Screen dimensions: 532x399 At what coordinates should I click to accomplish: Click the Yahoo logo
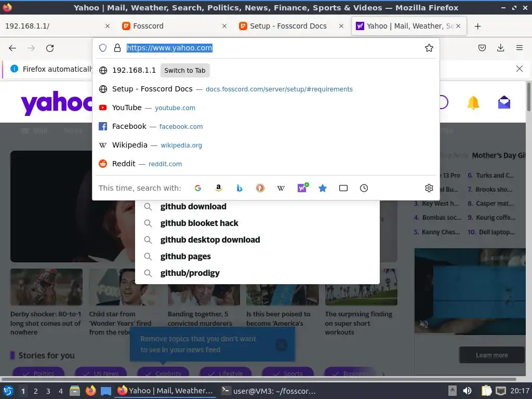(56, 103)
